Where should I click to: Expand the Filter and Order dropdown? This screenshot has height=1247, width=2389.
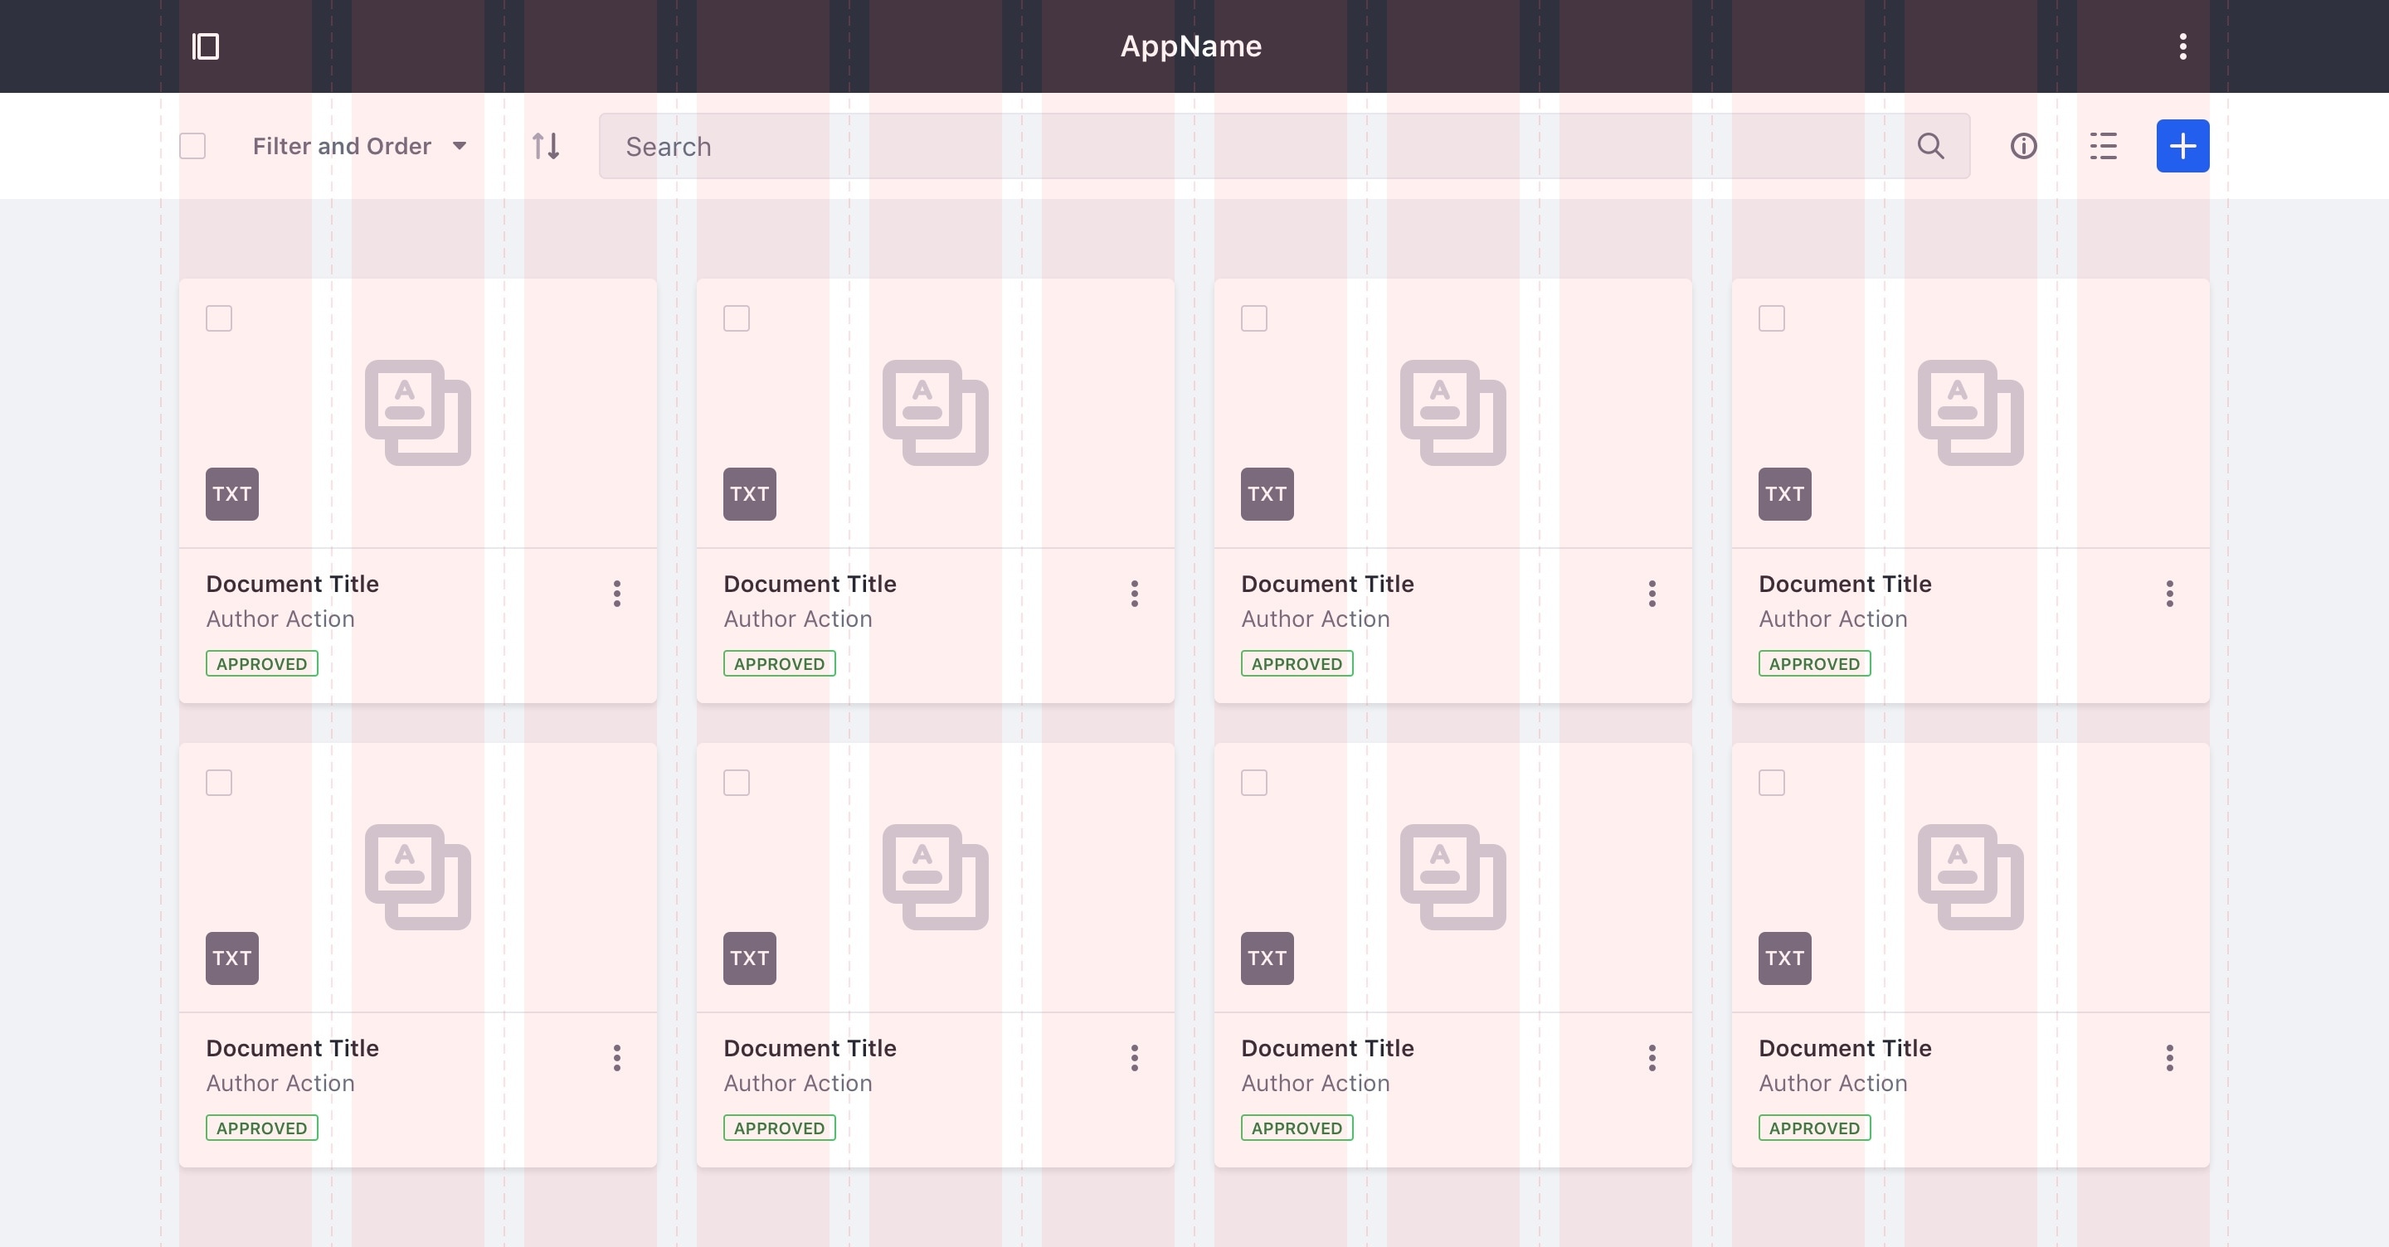click(x=360, y=147)
